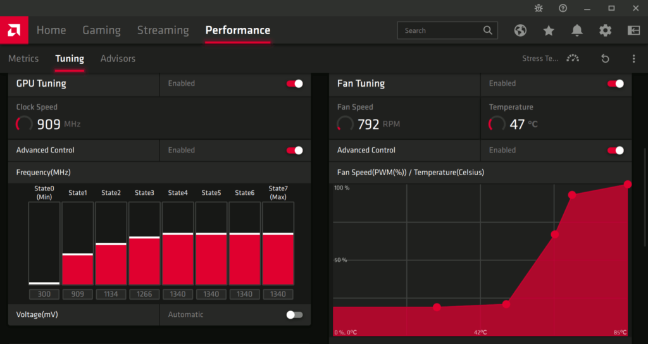Open the web browser globe icon
The image size is (648, 344).
point(520,30)
